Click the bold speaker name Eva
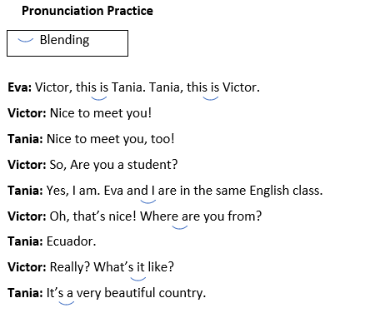 click(x=19, y=87)
